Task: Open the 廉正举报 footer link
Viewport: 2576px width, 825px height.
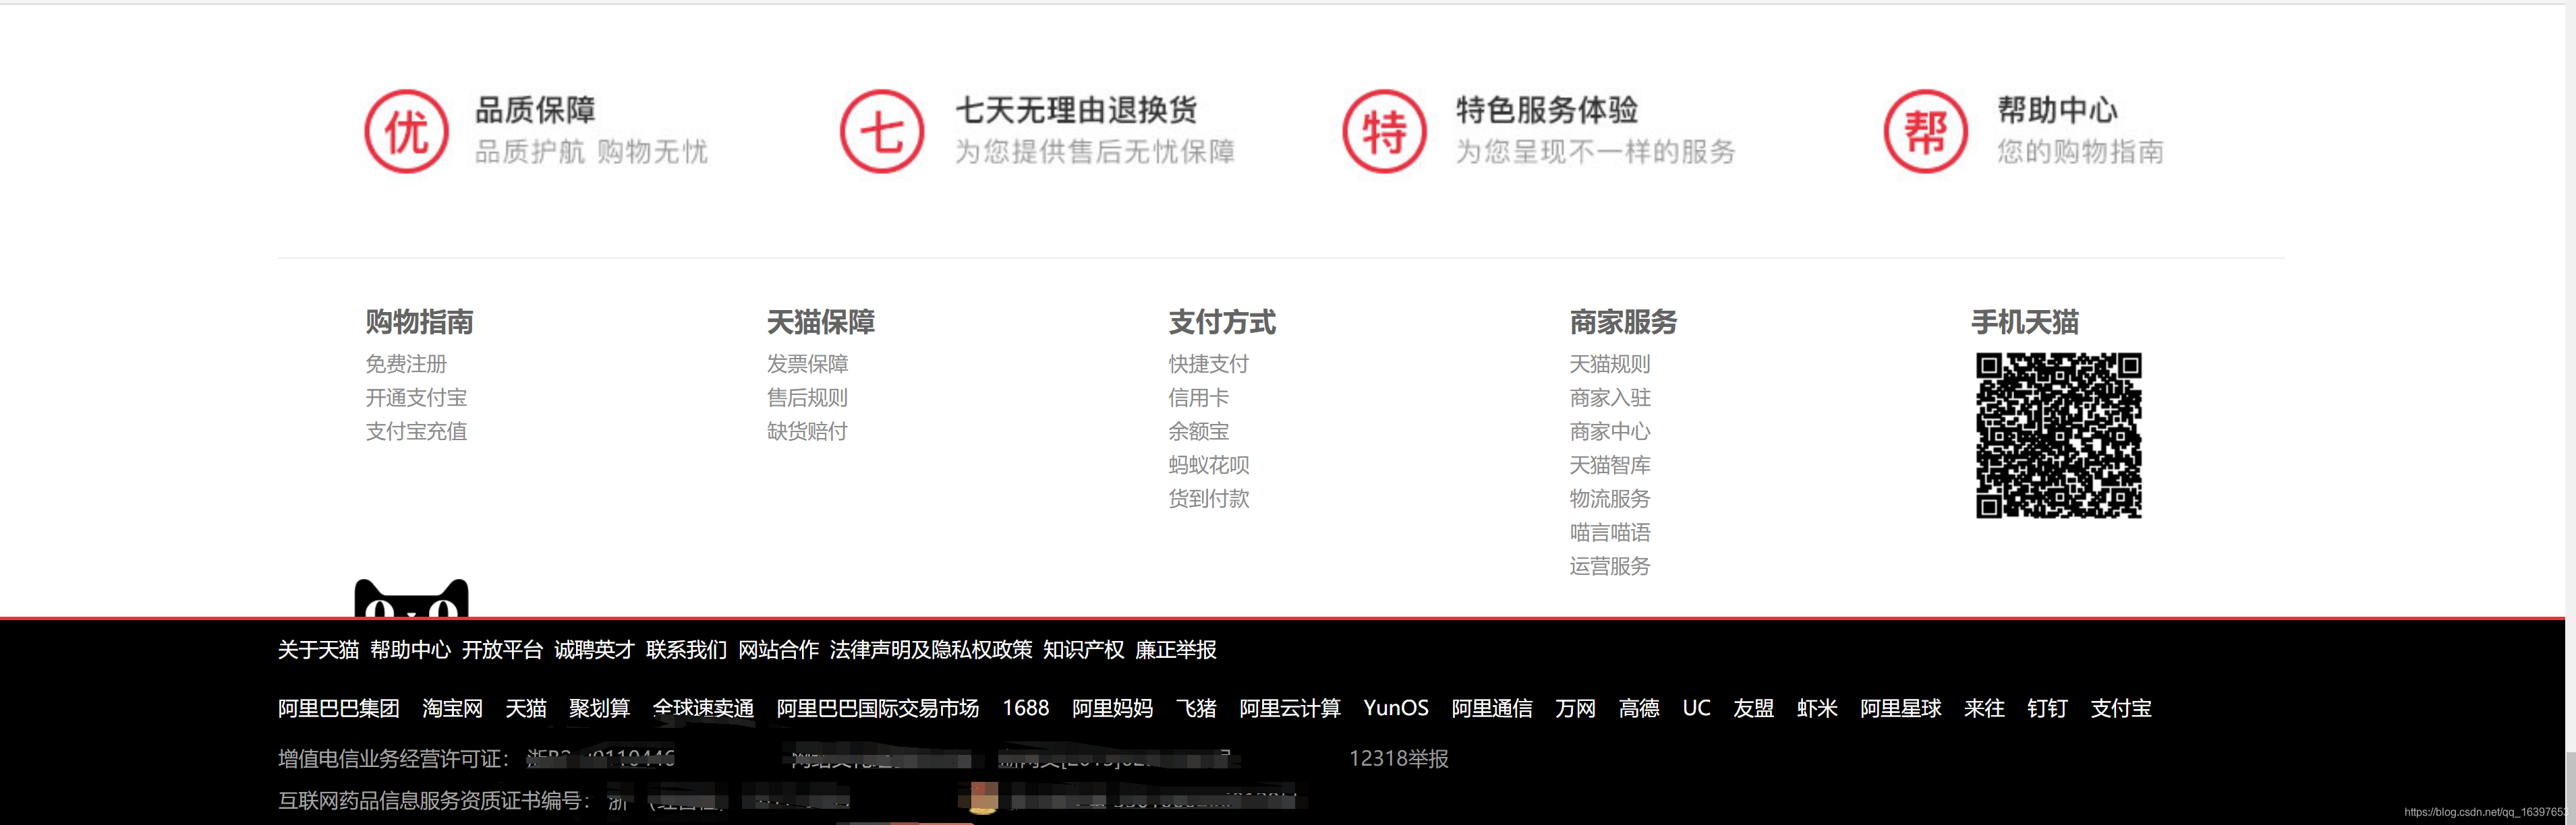Action: point(1175,650)
